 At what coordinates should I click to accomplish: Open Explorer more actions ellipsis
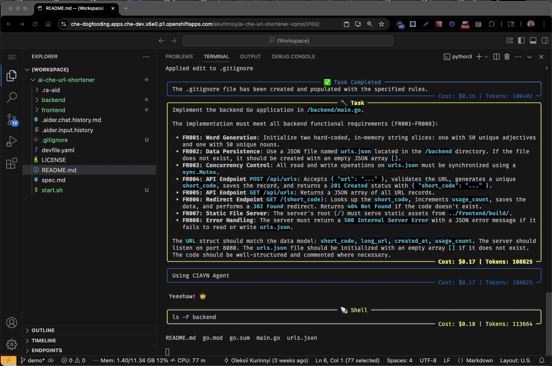pyautogui.click(x=146, y=56)
